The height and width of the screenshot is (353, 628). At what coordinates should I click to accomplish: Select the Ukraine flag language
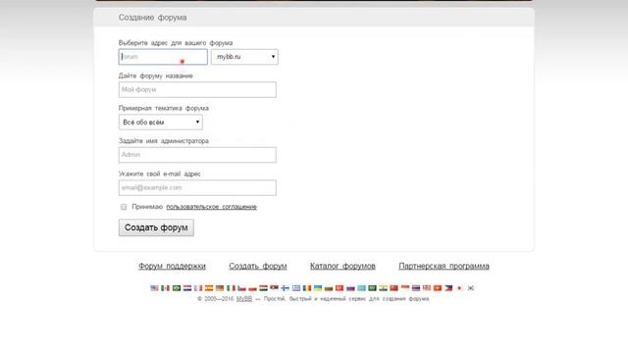click(x=318, y=288)
